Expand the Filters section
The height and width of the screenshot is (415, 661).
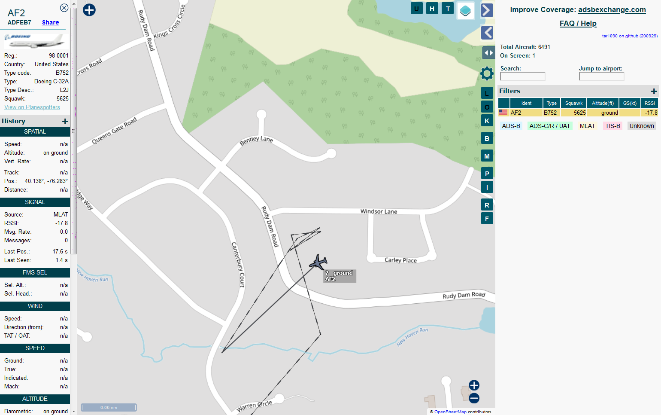pos(654,91)
